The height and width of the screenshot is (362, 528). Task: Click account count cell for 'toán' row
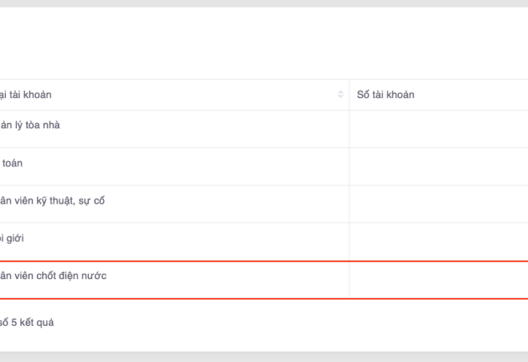point(437,167)
